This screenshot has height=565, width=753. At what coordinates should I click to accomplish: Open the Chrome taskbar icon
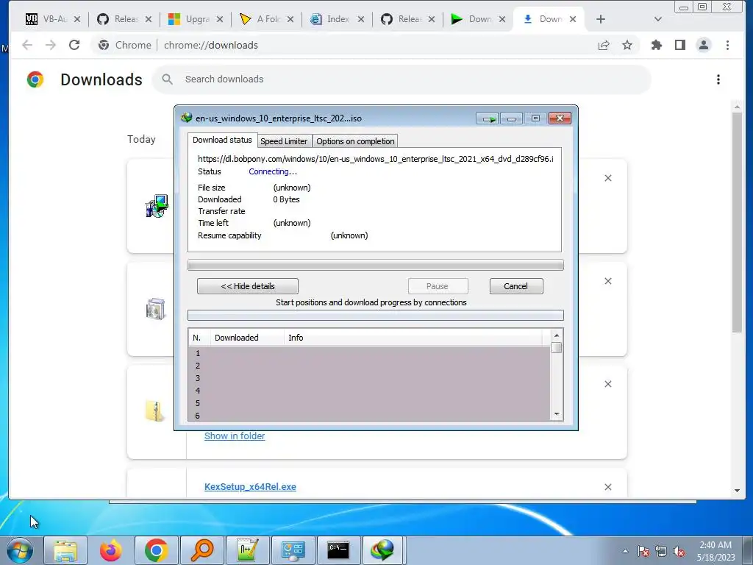click(x=157, y=550)
